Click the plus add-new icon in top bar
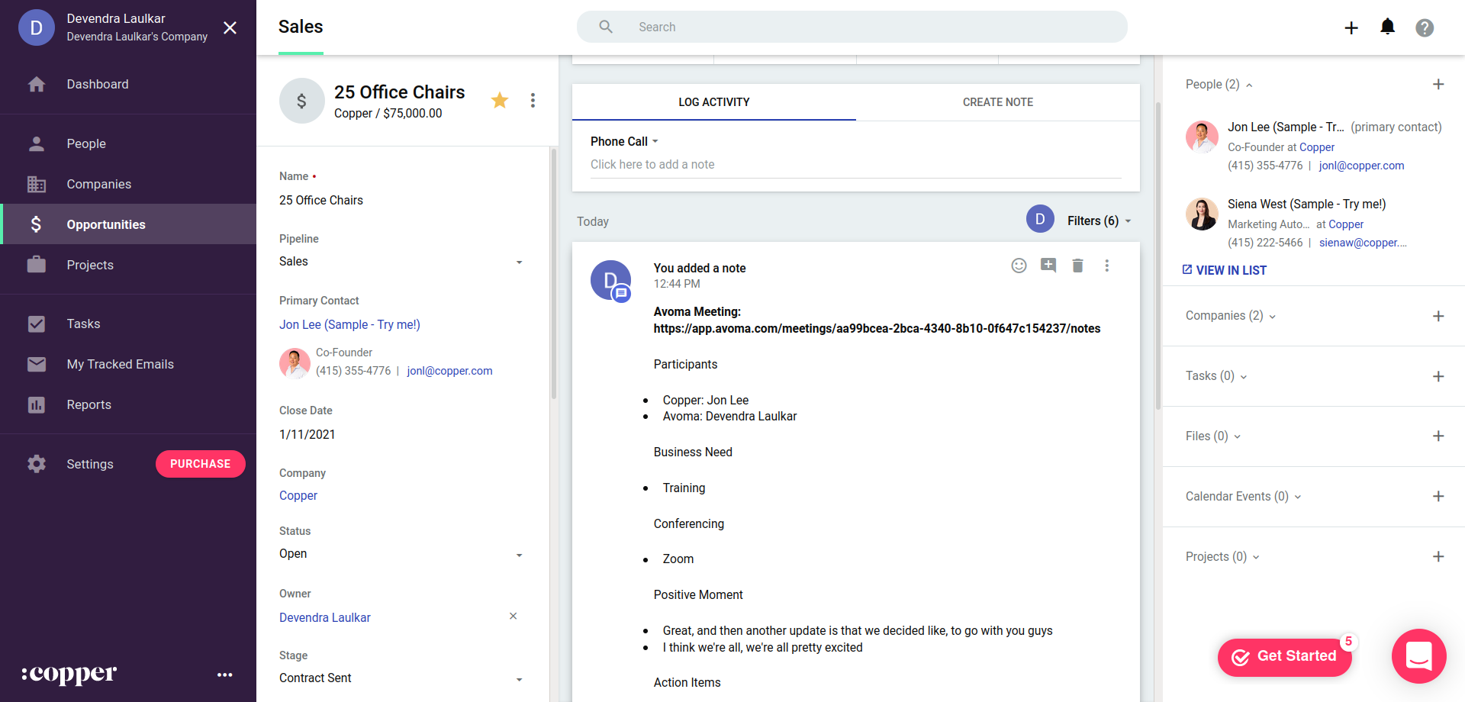Viewport: 1465px width, 702px height. tap(1351, 27)
